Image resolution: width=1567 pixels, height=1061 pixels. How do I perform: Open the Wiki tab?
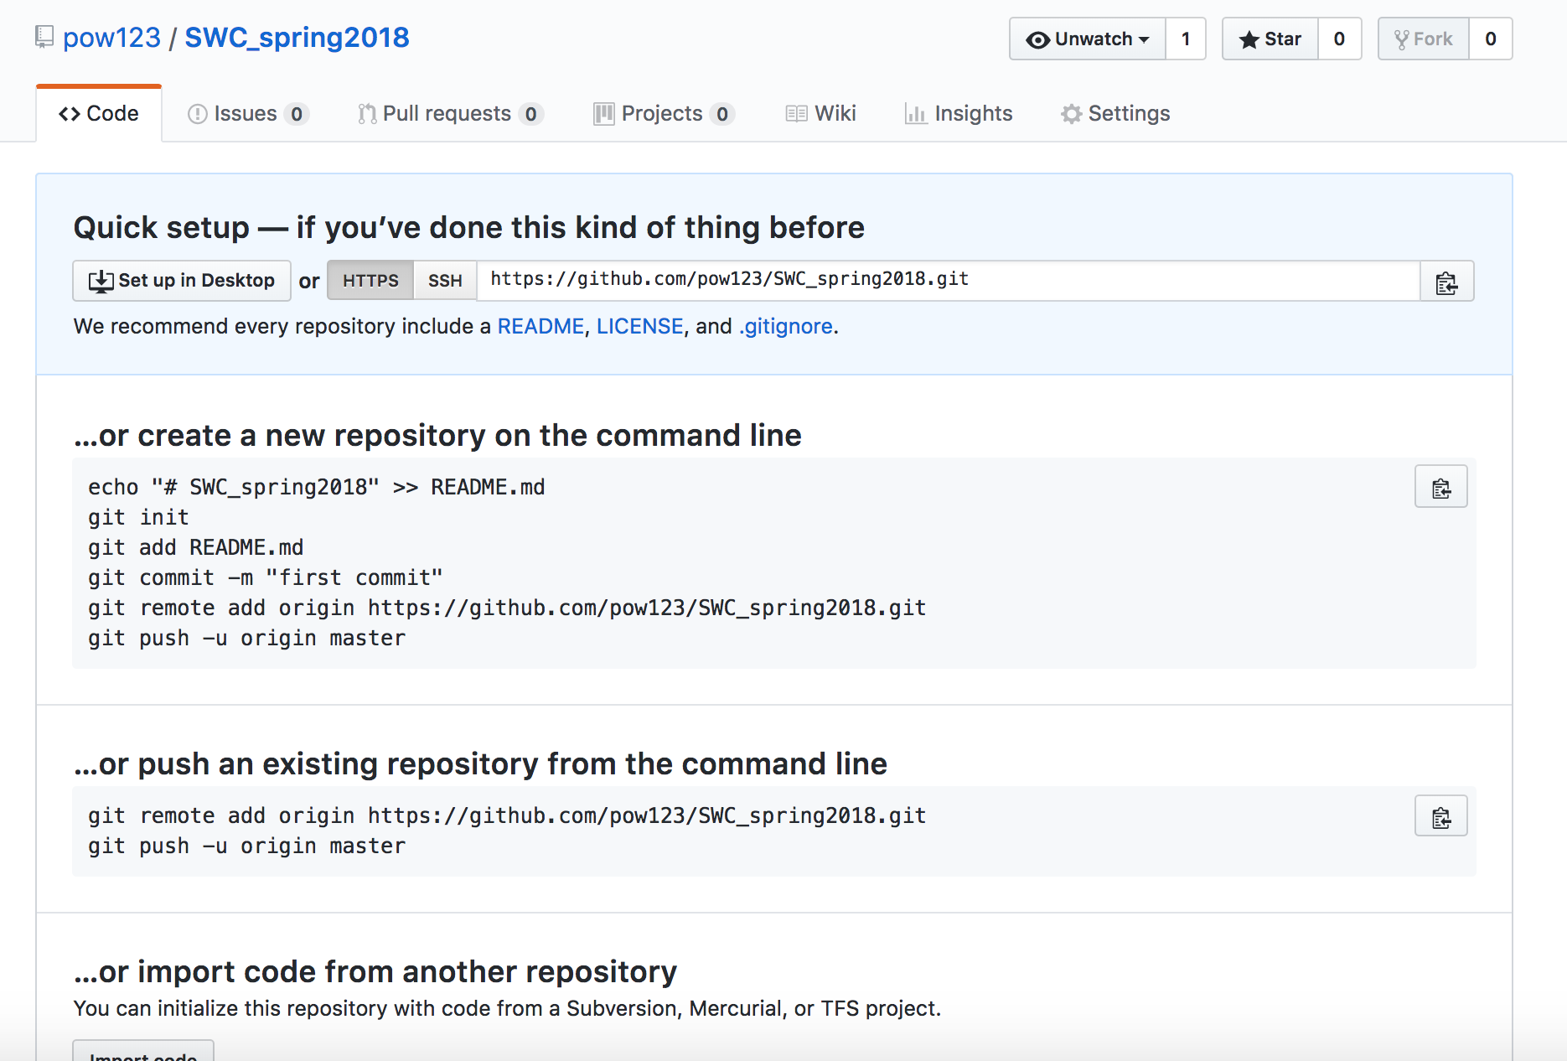tap(821, 113)
